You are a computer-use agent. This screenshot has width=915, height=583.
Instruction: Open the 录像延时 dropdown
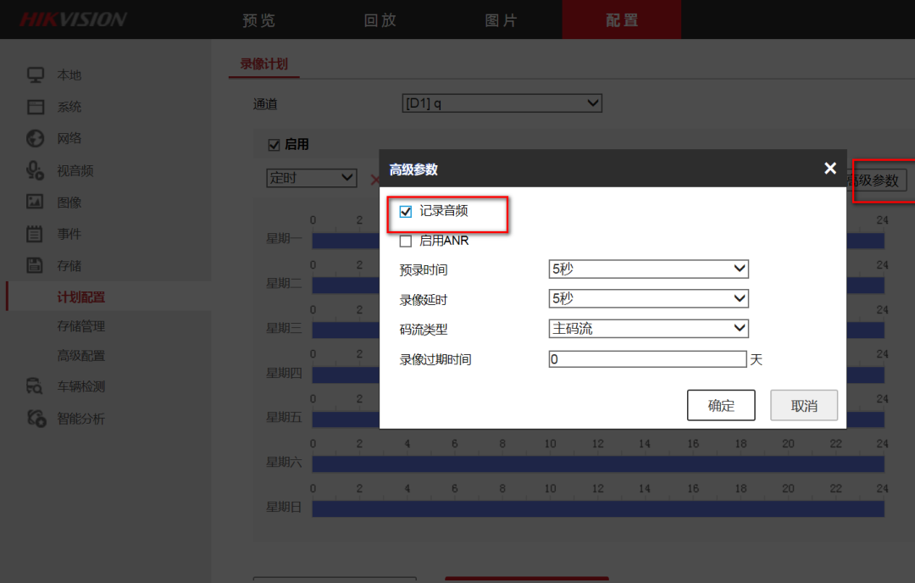(x=648, y=298)
